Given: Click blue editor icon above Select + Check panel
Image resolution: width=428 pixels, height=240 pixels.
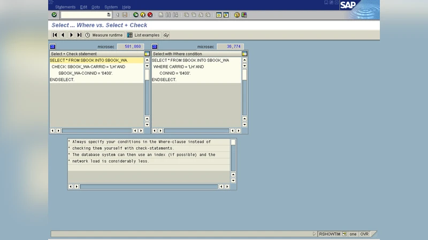Looking at the screenshot, I should [52, 47].
